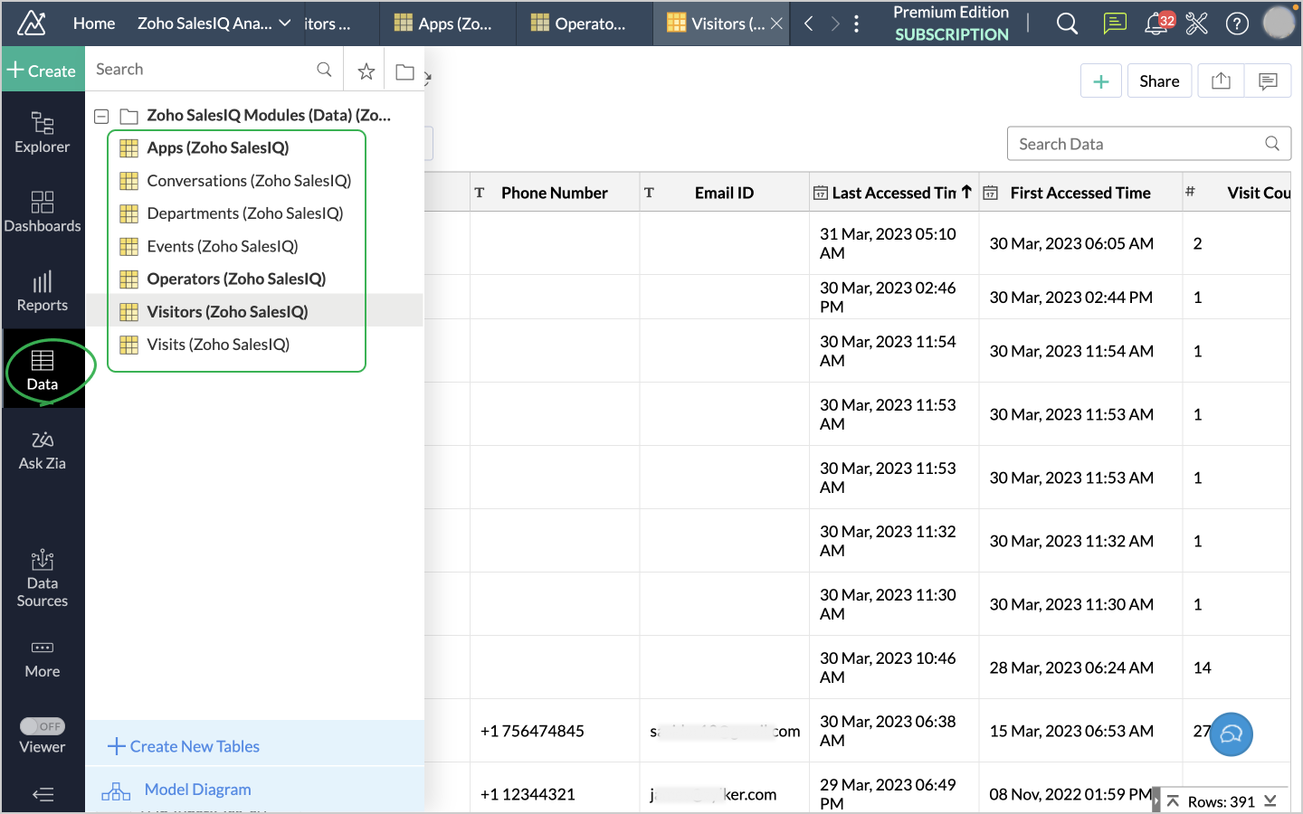Click the export icon next to Share
The height and width of the screenshot is (814, 1303).
point(1221,80)
